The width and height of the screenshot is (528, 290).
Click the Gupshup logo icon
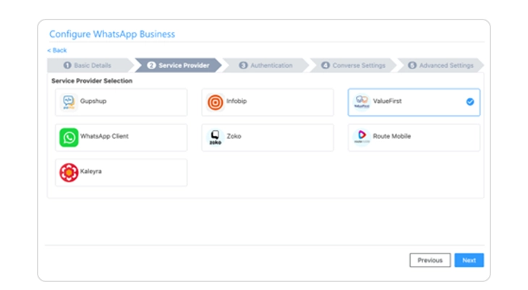pyautogui.click(x=69, y=102)
